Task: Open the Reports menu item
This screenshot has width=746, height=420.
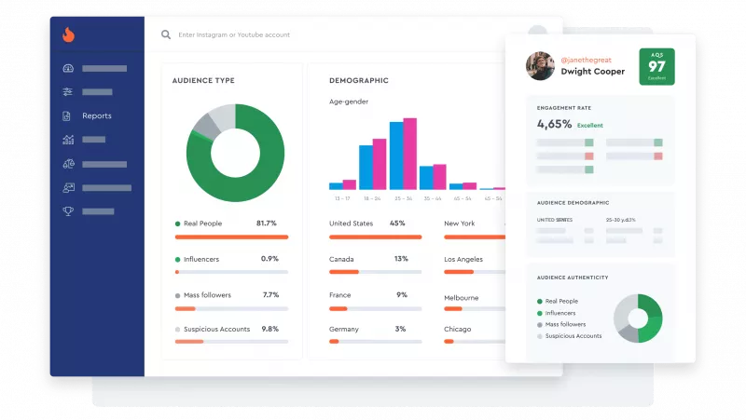Action: point(97,115)
